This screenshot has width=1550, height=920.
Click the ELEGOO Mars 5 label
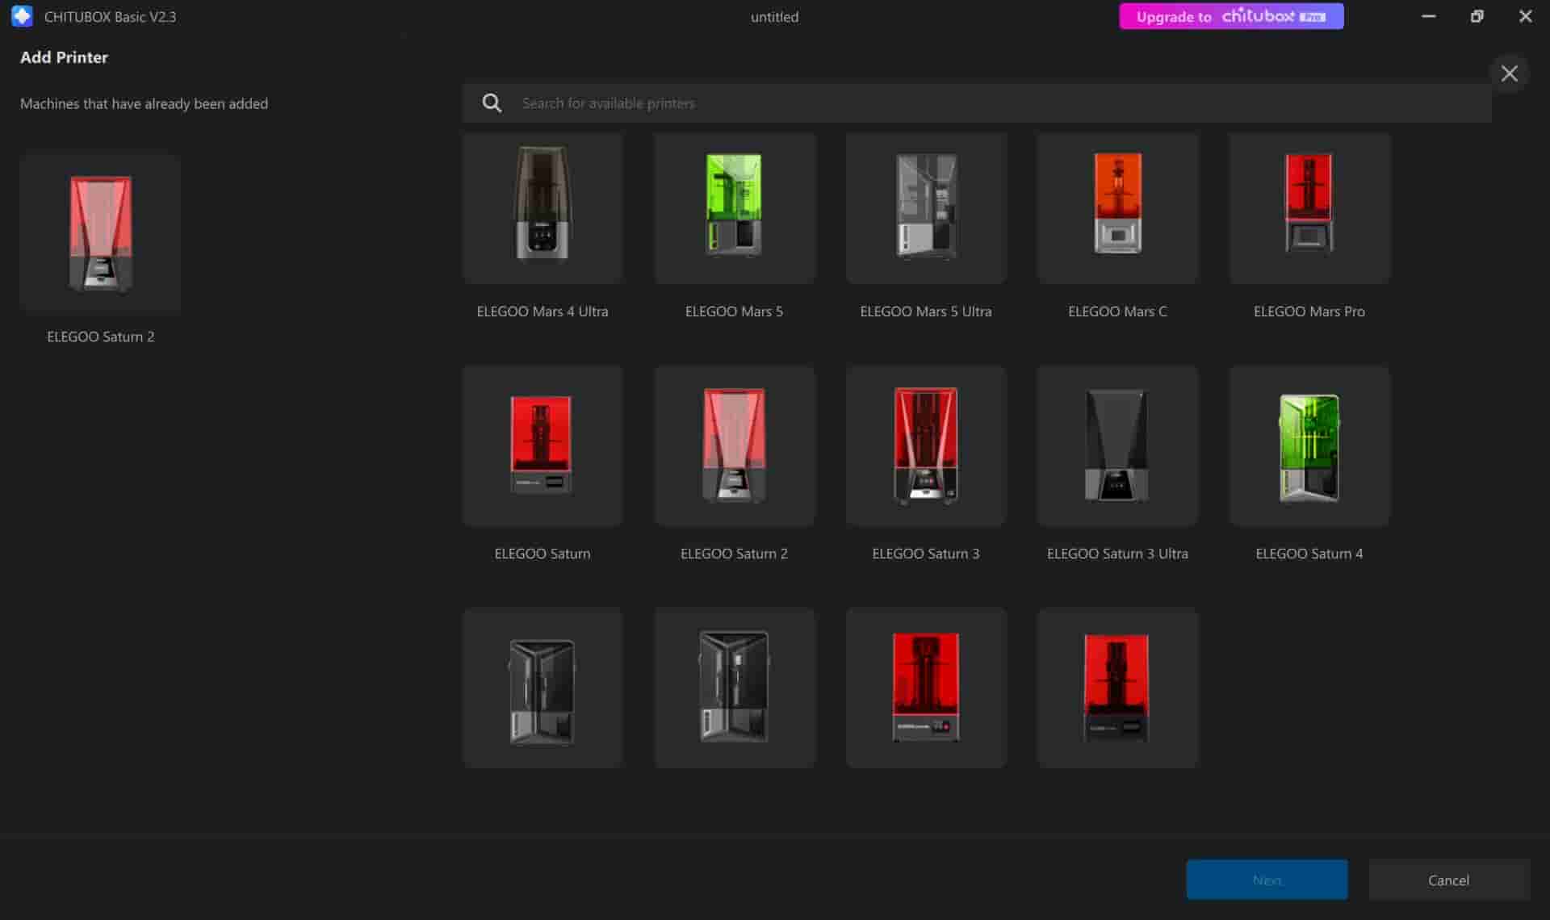click(x=734, y=312)
